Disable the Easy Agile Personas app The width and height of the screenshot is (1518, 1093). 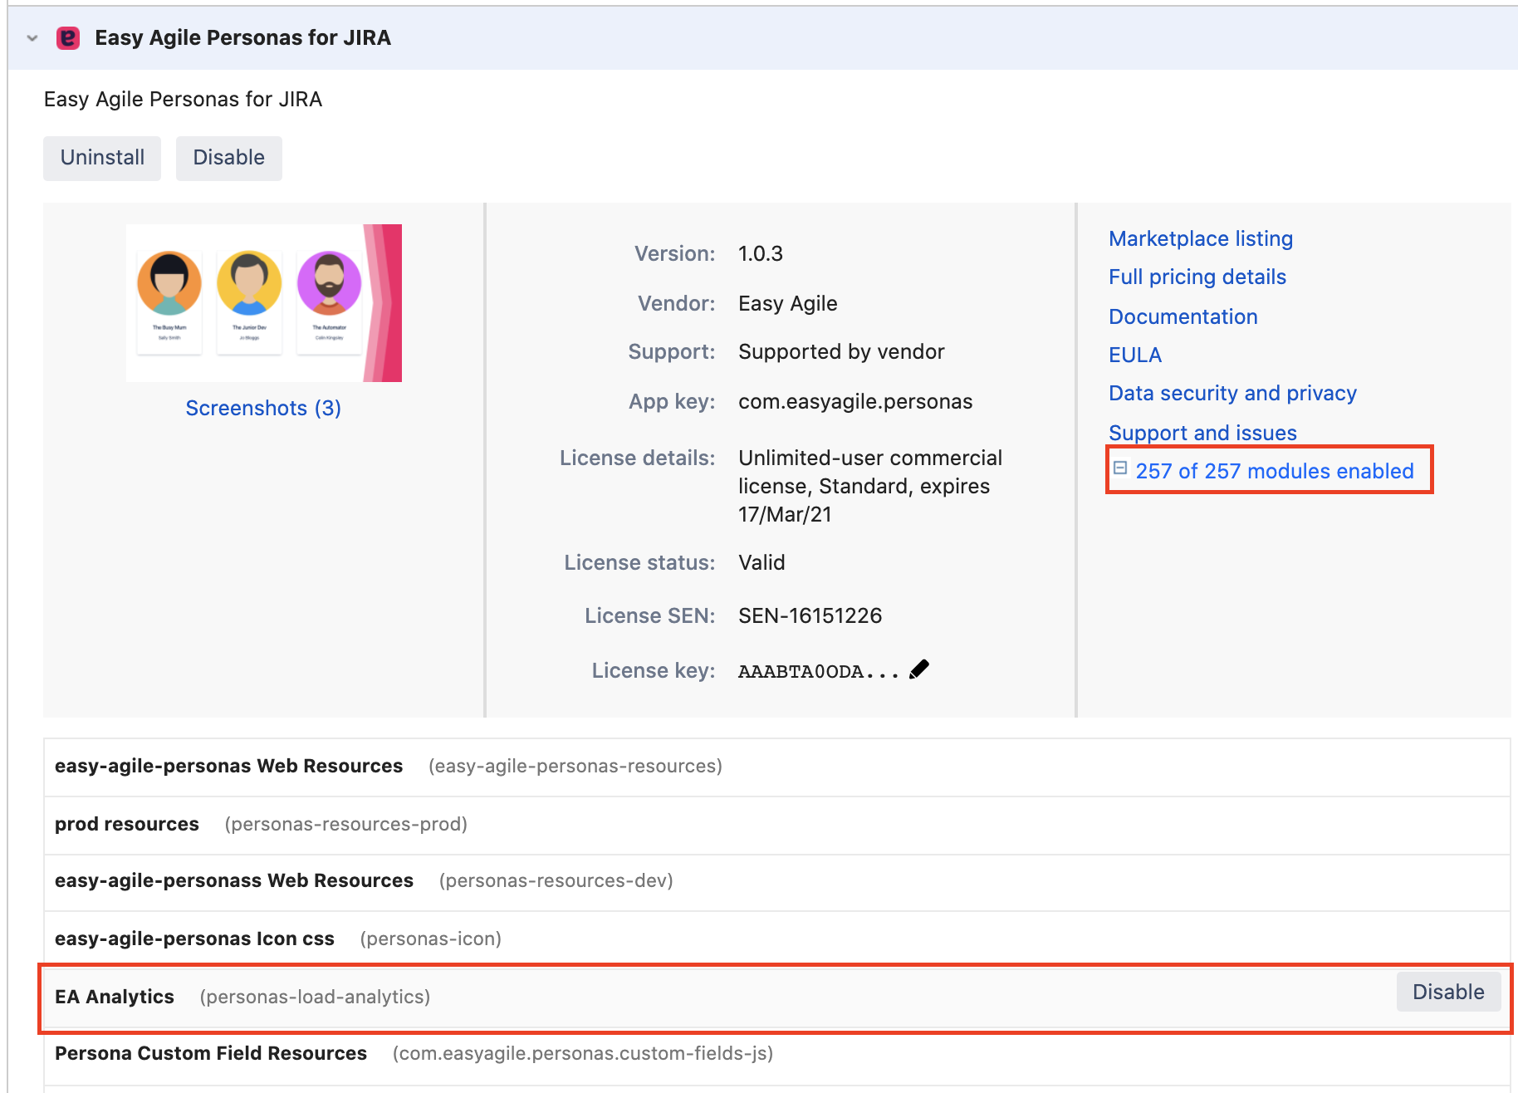pos(228,158)
